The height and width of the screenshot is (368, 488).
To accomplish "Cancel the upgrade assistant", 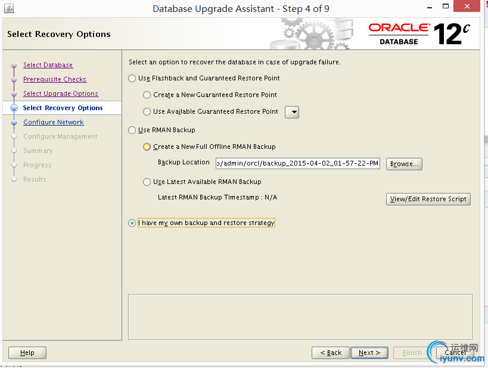I will tap(455, 353).
